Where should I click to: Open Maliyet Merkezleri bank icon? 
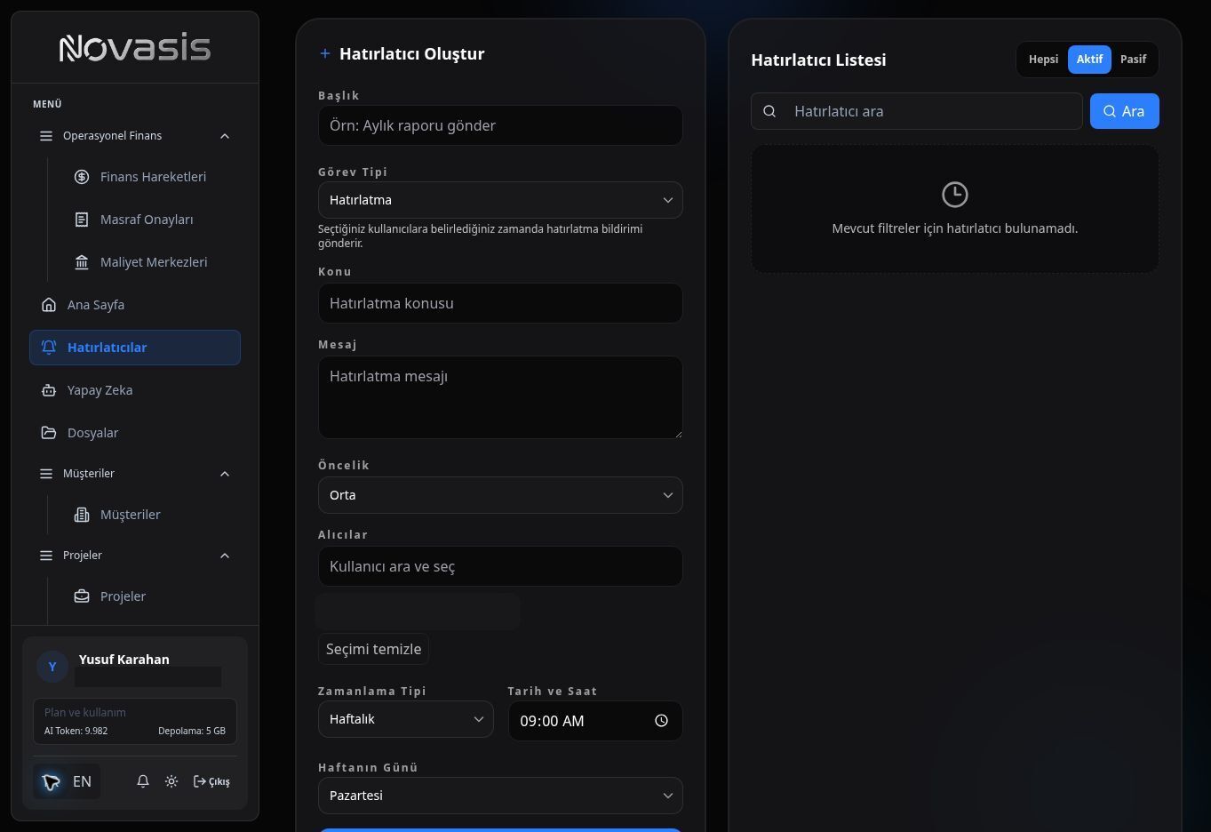[x=82, y=262]
